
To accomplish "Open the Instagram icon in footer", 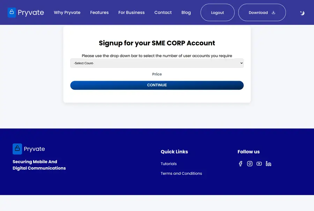I will pos(250,164).
